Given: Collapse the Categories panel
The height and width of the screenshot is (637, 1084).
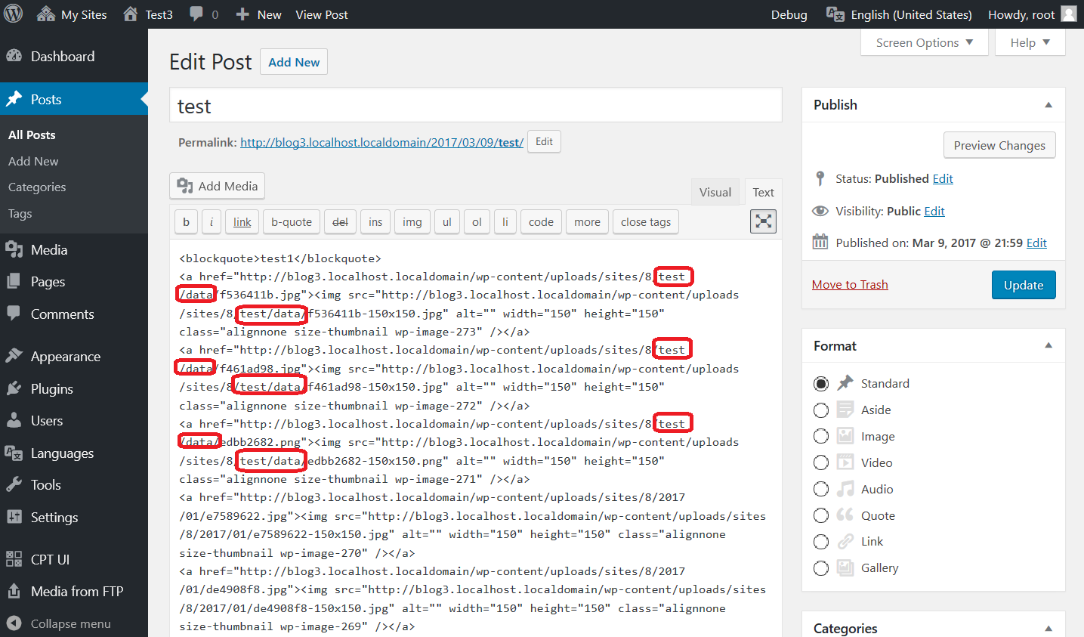Looking at the screenshot, I should coord(1048,628).
